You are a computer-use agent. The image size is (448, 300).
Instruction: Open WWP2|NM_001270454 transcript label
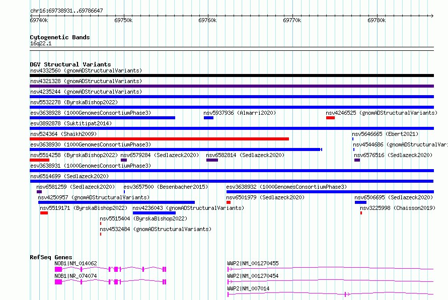click(253, 276)
